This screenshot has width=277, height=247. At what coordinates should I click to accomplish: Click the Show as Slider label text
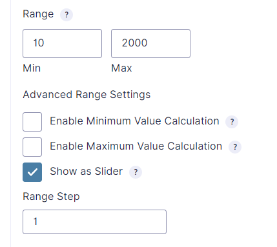tap(87, 172)
